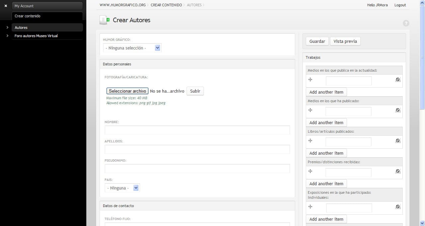The height and width of the screenshot is (226, 425).
Task: Open Autores in the sidebar menu
Action: 47,28
